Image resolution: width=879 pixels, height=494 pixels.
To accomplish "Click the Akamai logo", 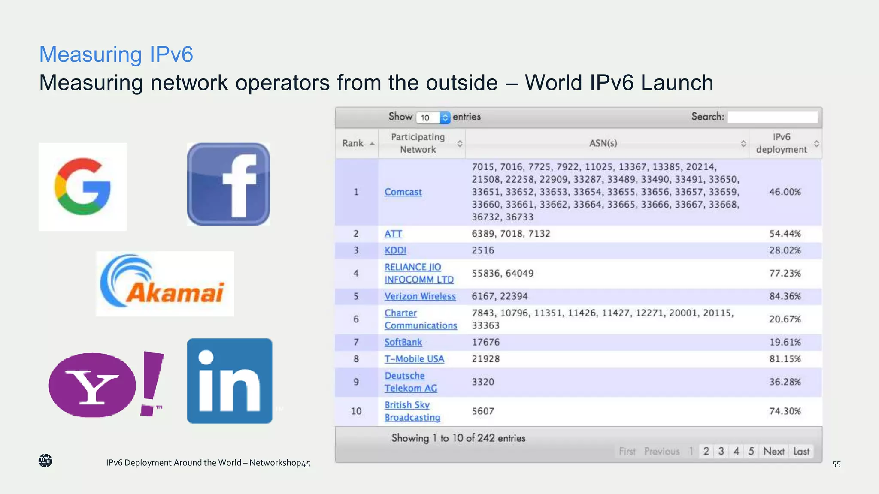I will 165,284.
